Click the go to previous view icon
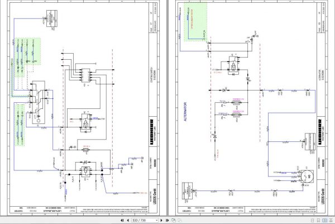The height and width of the screenshot is (224, 335). pos(174,220)
